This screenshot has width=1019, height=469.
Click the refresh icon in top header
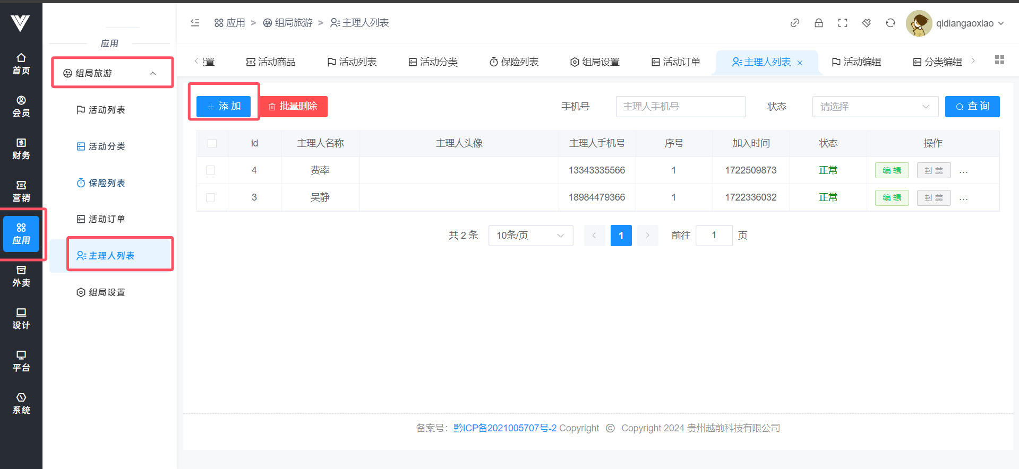890,23
